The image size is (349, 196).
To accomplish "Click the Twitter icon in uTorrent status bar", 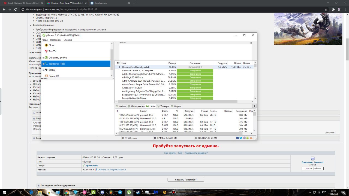I will click(x=241, y=138).
